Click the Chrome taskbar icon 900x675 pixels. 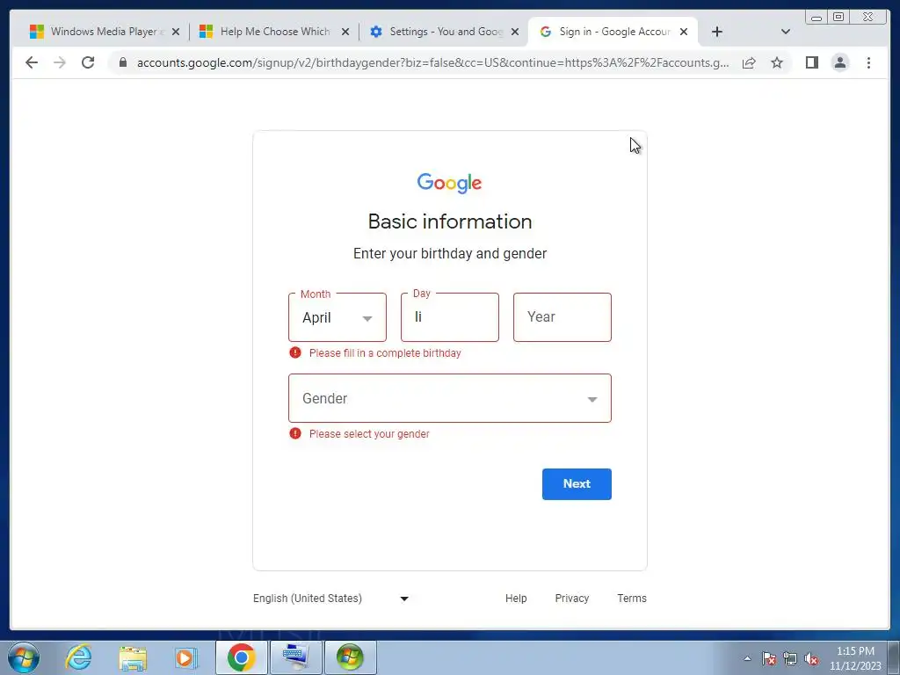(241, 657)
